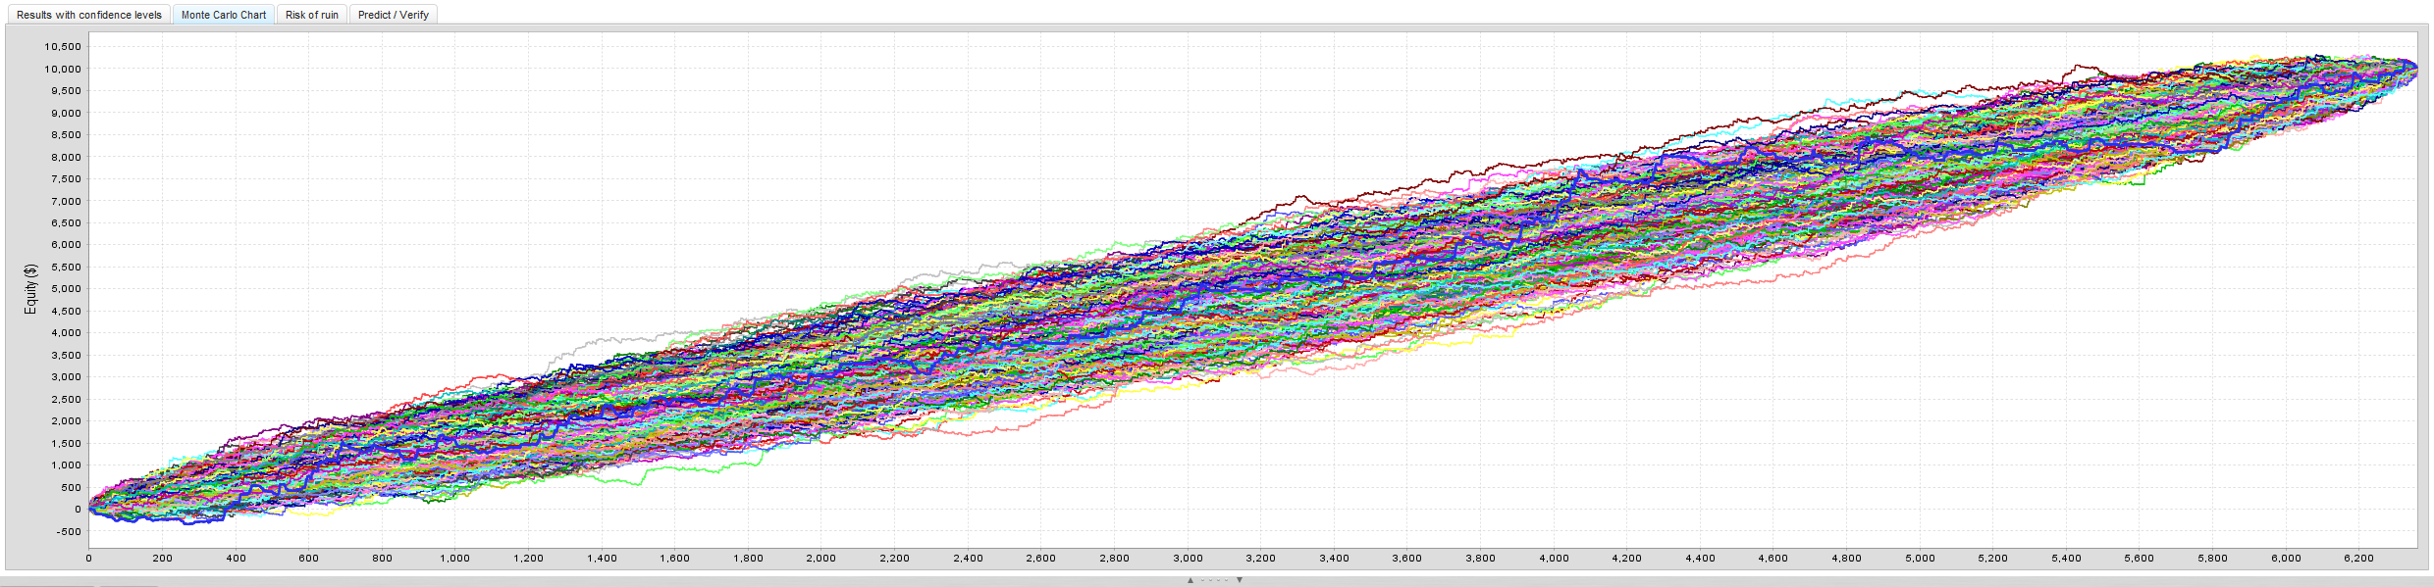2434x587 pixels.
Task: Click the 4,800 tick on the horizontal axis
Action: (1846, 559)
